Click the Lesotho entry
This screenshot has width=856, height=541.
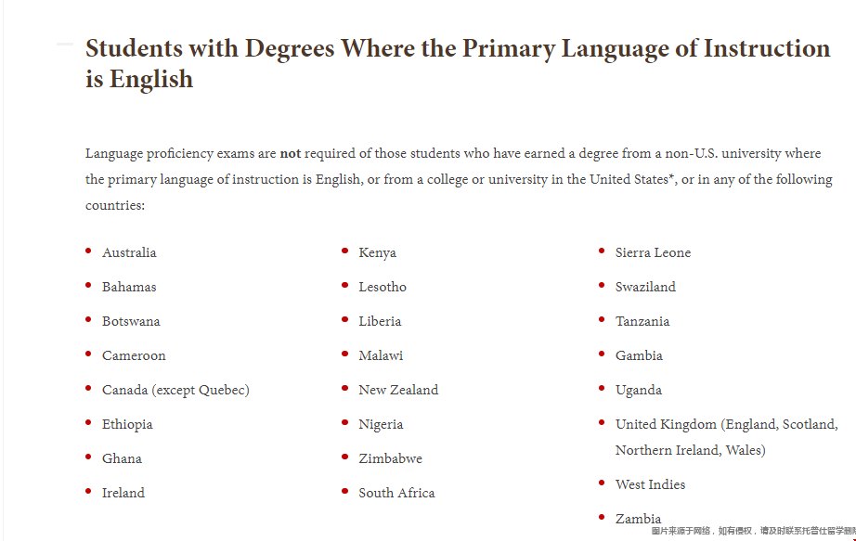coord(383,287)
